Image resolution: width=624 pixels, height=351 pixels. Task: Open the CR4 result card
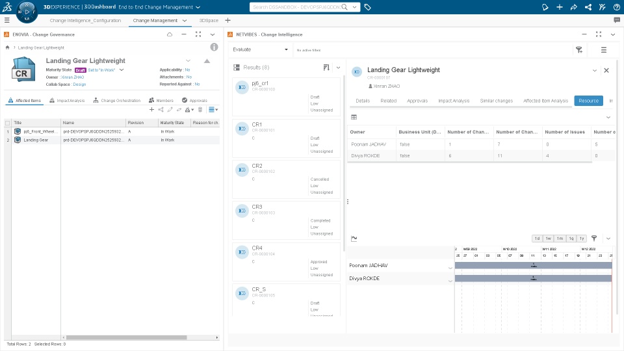286,261
